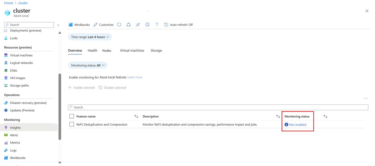Screen dimensions: 375x166
Task: Click the Learn more link
Action: click(x=135, y=77)
